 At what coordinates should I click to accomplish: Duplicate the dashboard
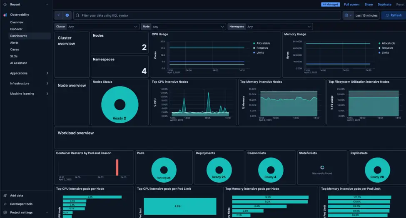[x=384, y=5]
